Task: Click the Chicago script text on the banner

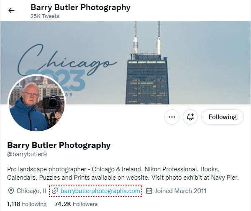Action: (x=67, y=61)
